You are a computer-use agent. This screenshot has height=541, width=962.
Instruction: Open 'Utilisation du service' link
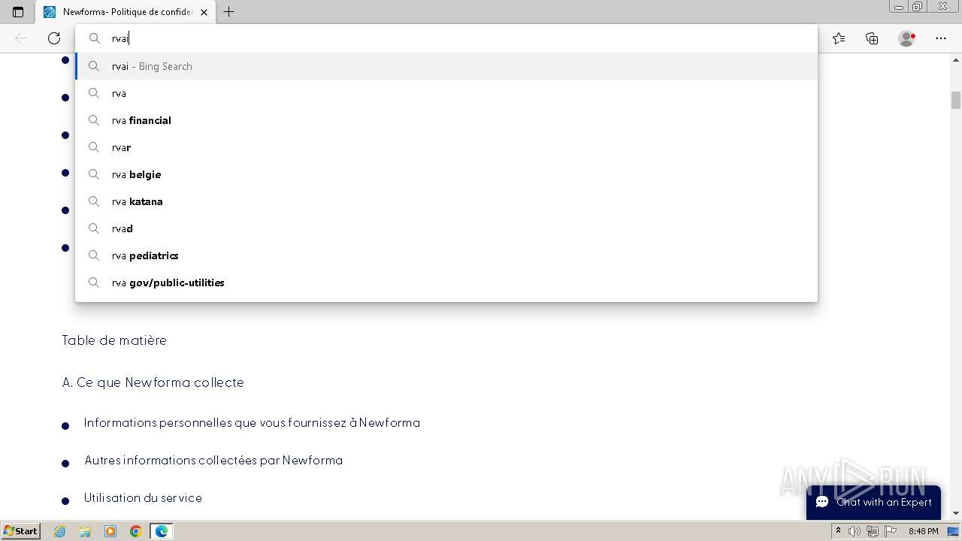pos(143,498)
